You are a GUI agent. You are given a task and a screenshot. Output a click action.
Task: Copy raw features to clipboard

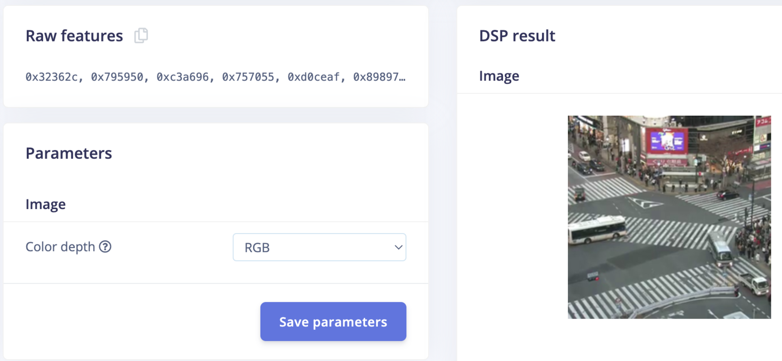pyautogui.click(x=141, y=36)
